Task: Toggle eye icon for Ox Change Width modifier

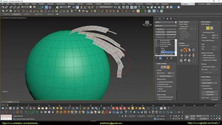Action: click(156, 42)
